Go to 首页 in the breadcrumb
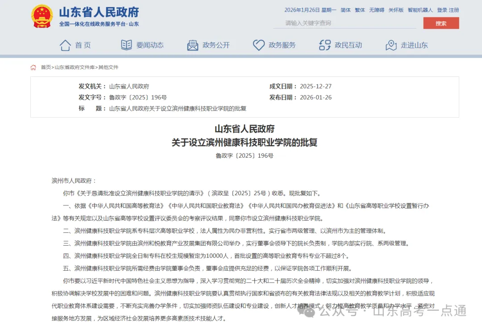The height and width of the screenshot is (330, 482). tap(46, 67)
